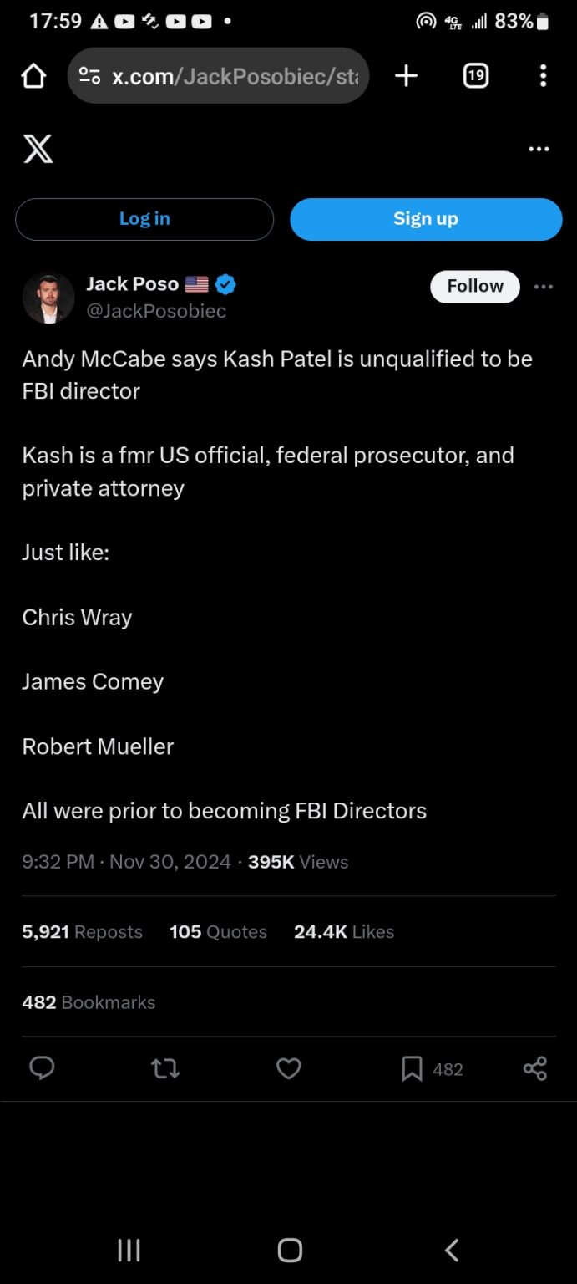
Task: Repost the tweet with the repost icon
Action: pyautogui.click(x=165, y=1068)
